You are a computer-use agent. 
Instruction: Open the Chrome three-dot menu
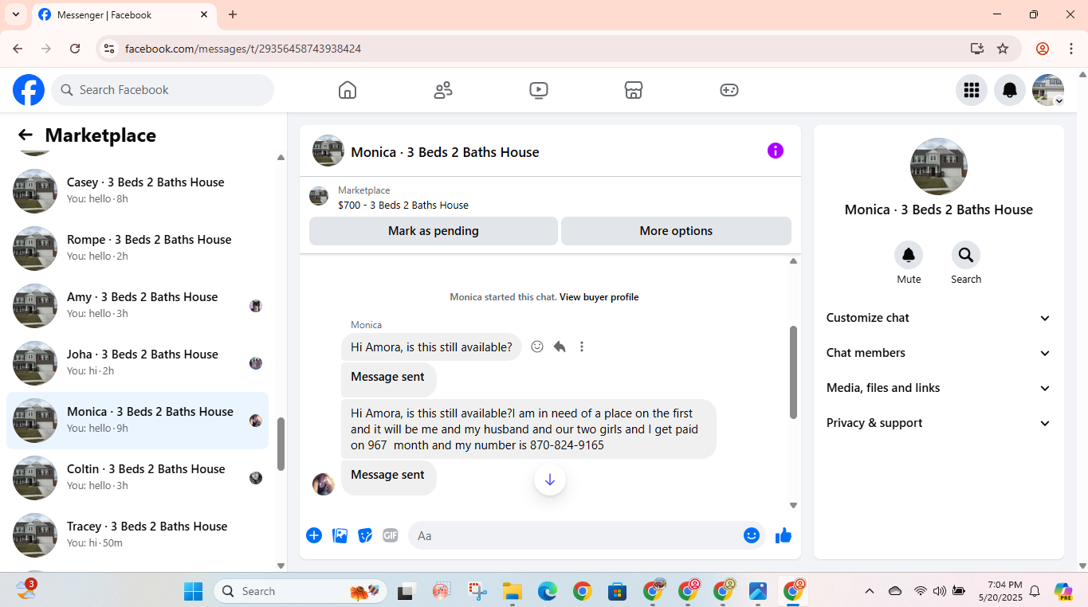[1071, 49]
